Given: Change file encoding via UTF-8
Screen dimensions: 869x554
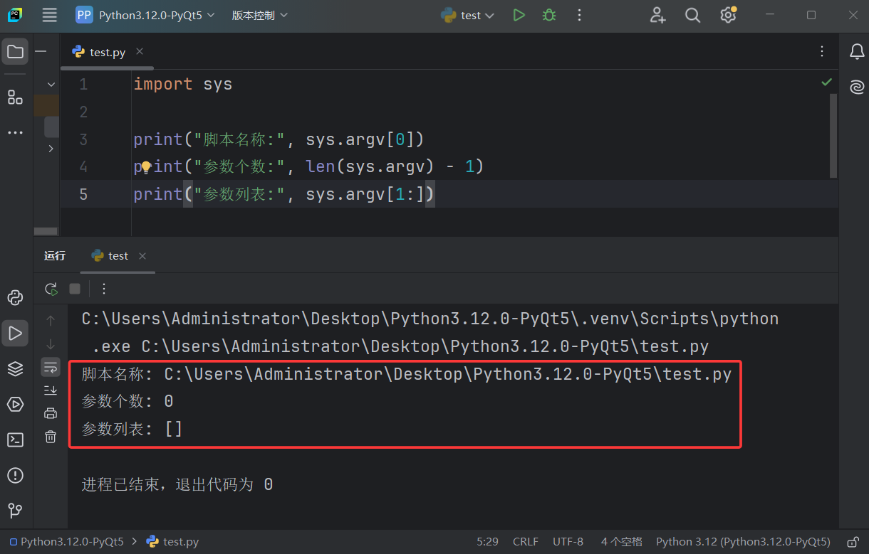Looking at the screenshot, I should click(x=568, y=542).
